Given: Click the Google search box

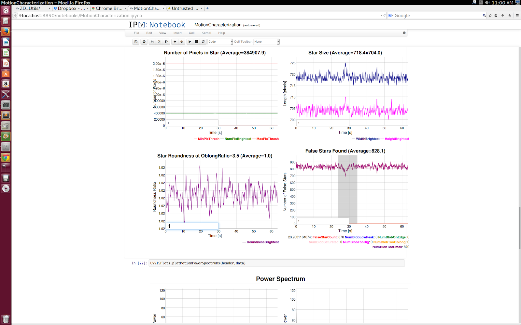Looking at the screenshot, I should 438,15.
